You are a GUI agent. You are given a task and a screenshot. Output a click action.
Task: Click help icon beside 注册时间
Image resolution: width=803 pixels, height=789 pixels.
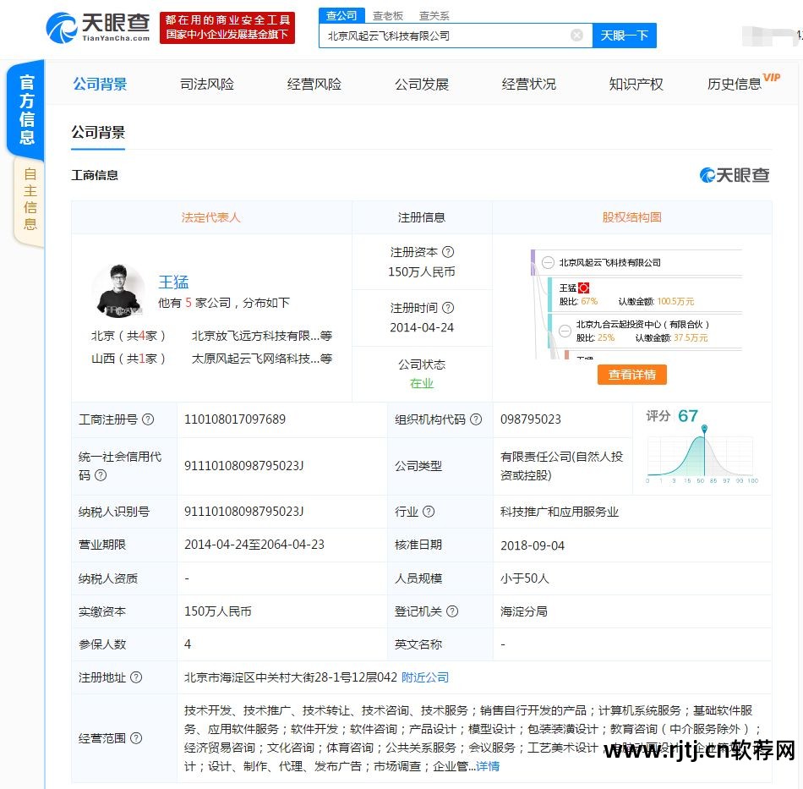448,308
